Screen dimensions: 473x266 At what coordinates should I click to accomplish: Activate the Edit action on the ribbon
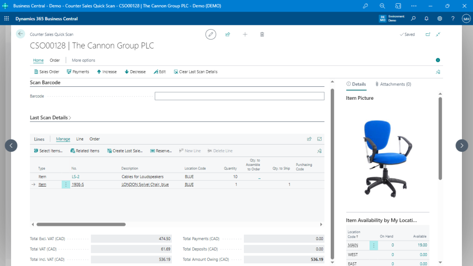click(x=159, y=72)
